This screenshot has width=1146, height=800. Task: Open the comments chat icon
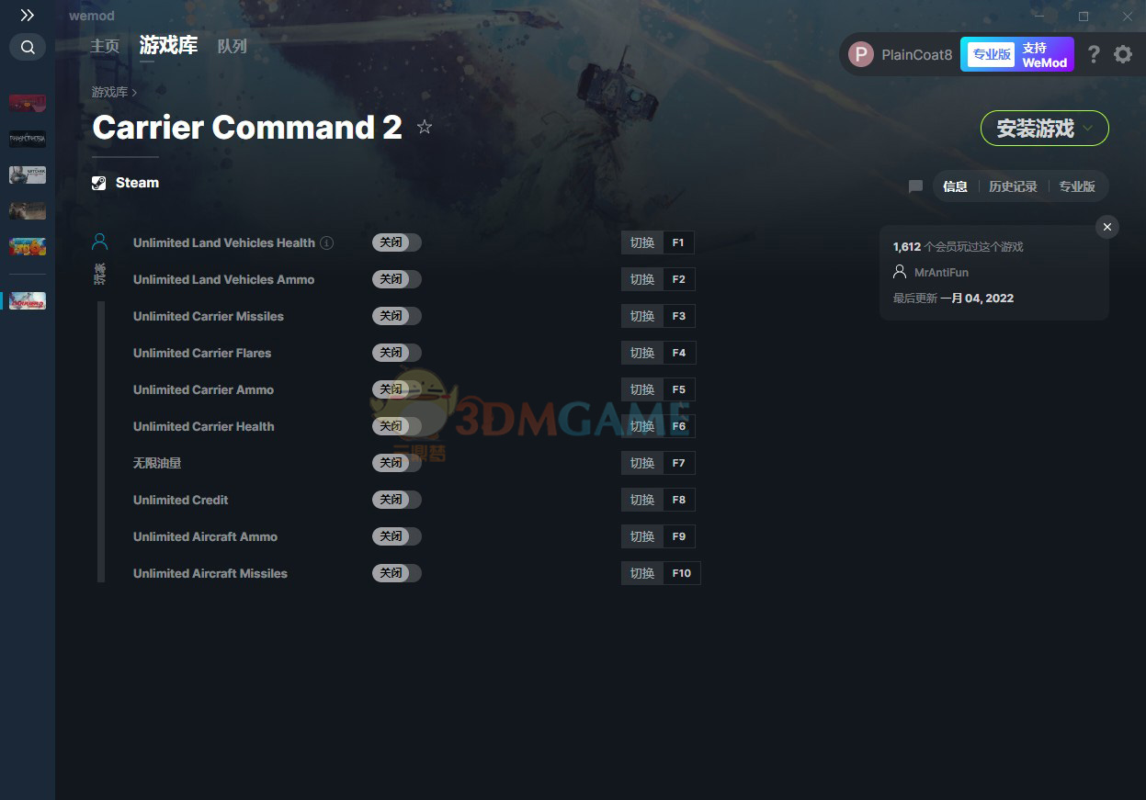click(x=915, y=186)
